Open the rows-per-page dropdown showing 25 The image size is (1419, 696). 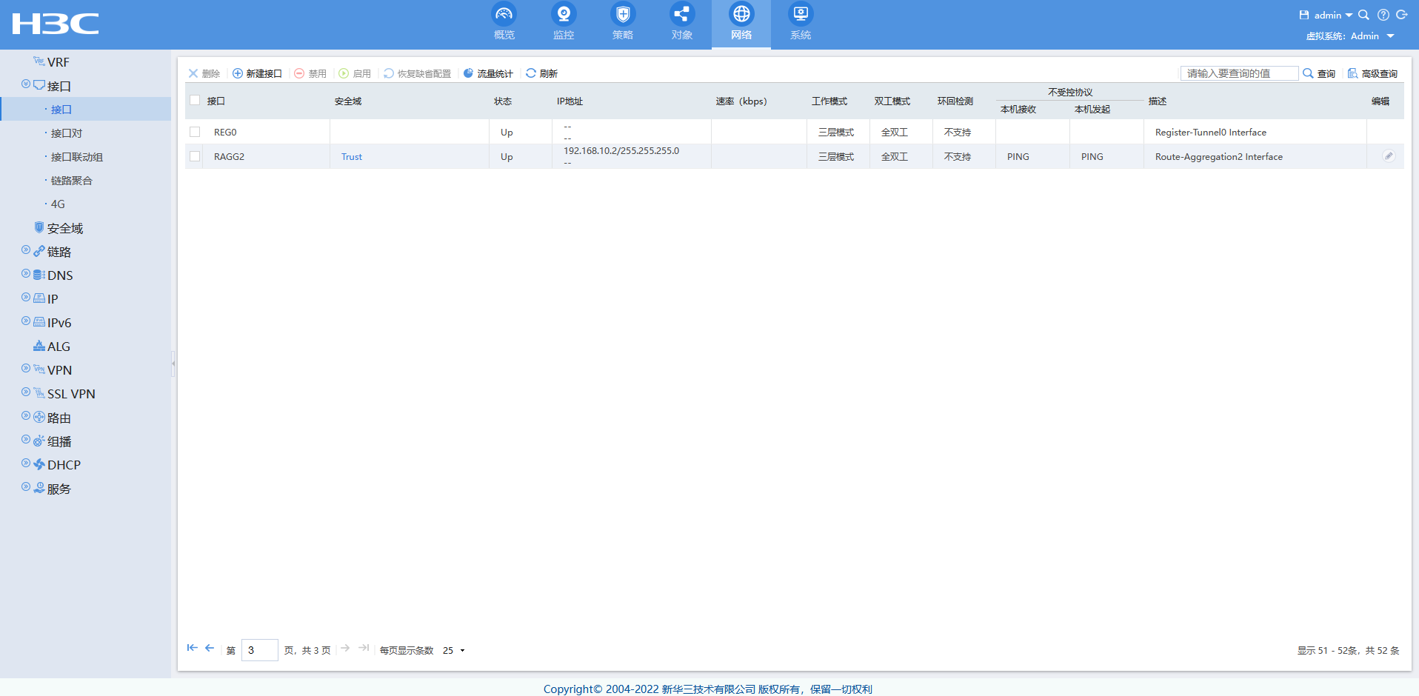454,650
